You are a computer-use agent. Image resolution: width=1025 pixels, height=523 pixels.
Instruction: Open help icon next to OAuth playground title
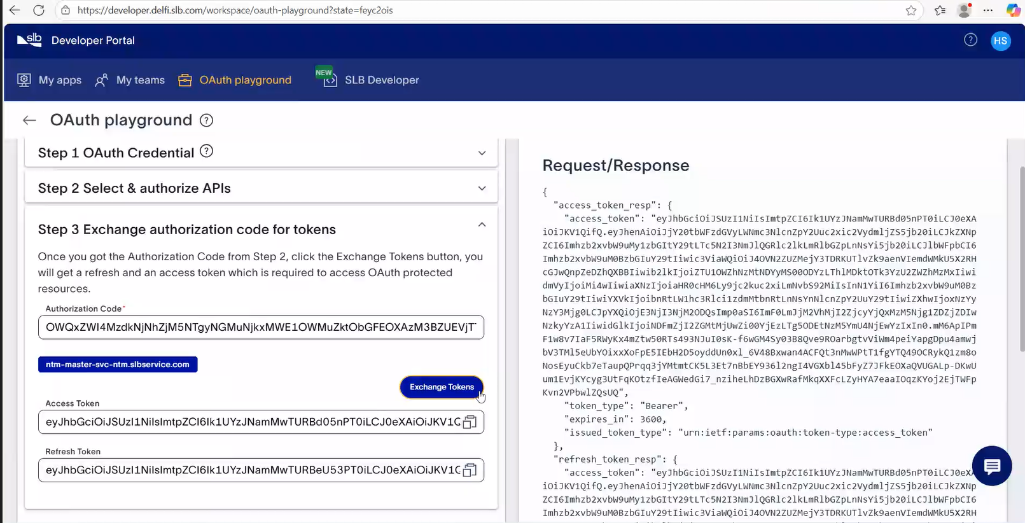(207, 120)
